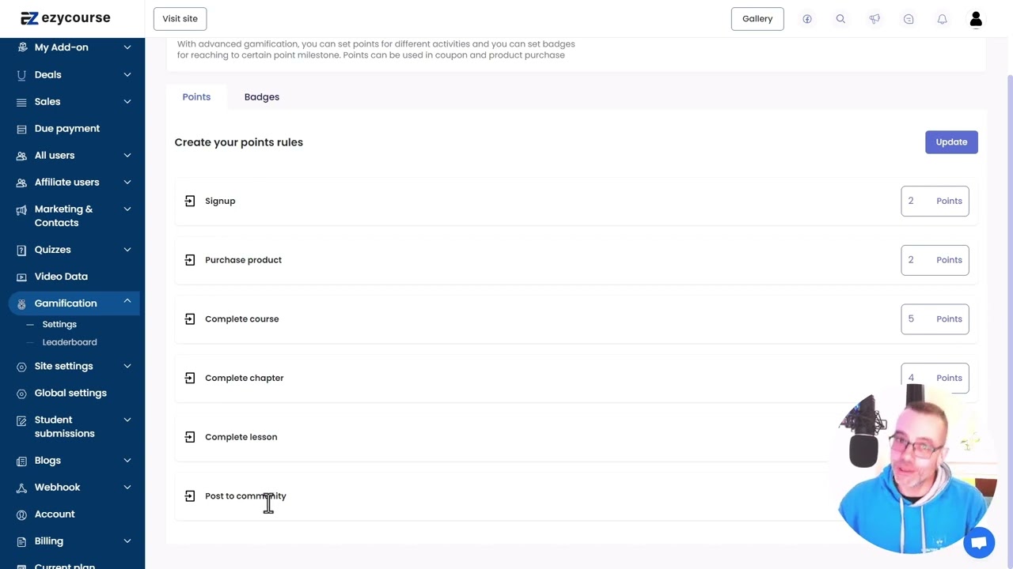
Task: Expand the Marketing & Contacts chevron
Action: [127, 209]
